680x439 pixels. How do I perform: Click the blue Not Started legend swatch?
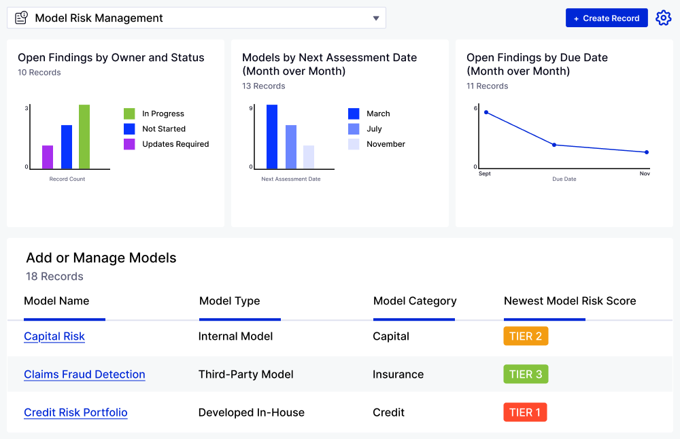pos(129,129)
